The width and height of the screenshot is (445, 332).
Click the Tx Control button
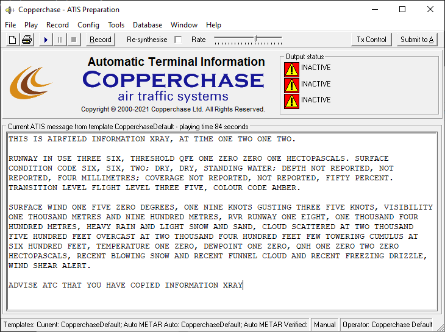[x=371, y=40]
